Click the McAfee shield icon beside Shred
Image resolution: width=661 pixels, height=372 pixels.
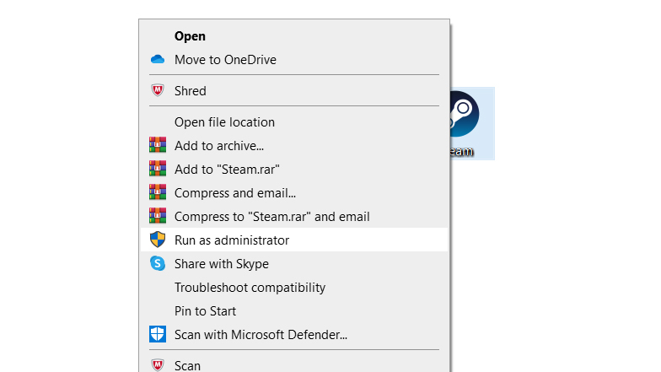158,90
